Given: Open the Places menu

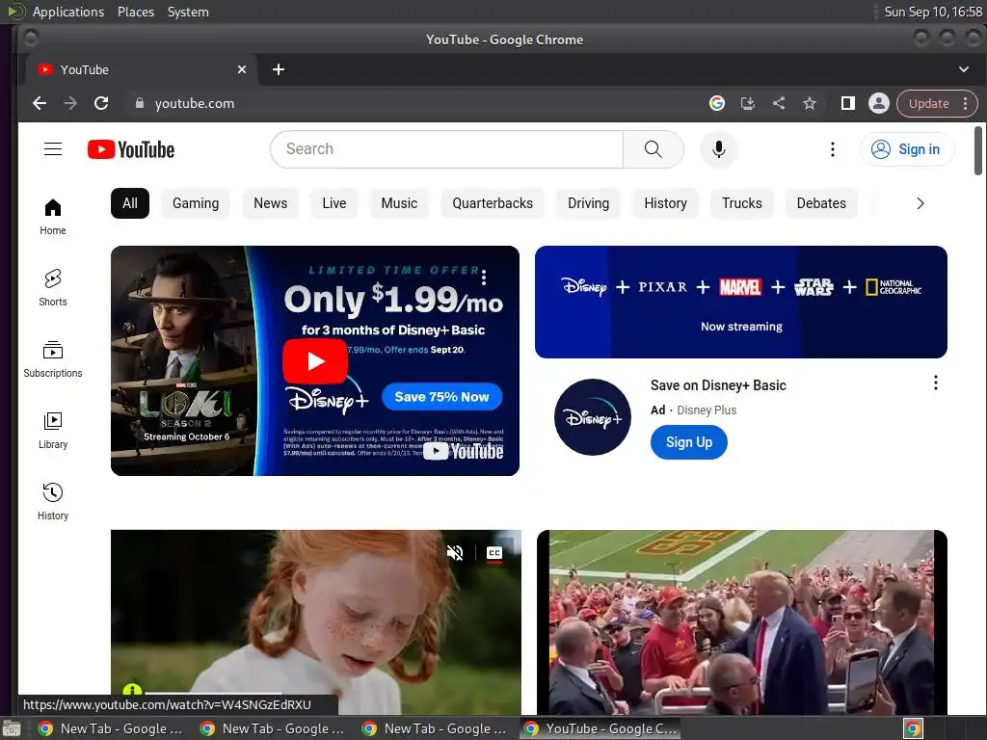Looking at the screenshot, I should coord(135,12).
